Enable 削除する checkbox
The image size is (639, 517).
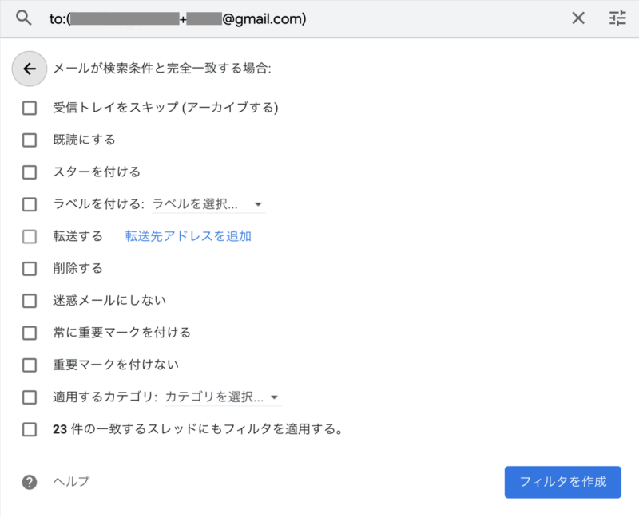(x=30, y=268)
